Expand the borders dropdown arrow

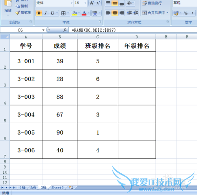pyautogui.click(x=68, y=13)
